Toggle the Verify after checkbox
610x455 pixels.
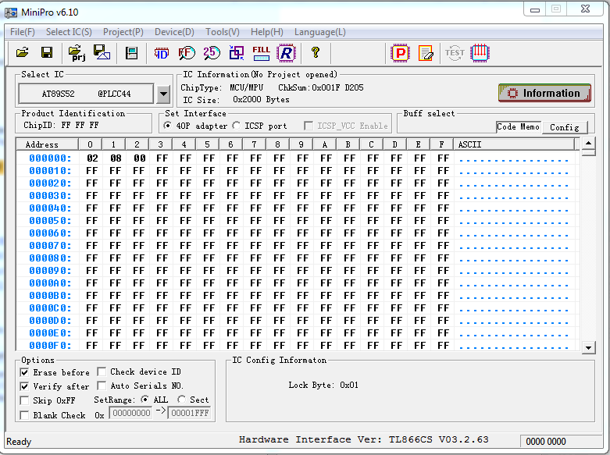pyautogui.click(x=24, y=386)
